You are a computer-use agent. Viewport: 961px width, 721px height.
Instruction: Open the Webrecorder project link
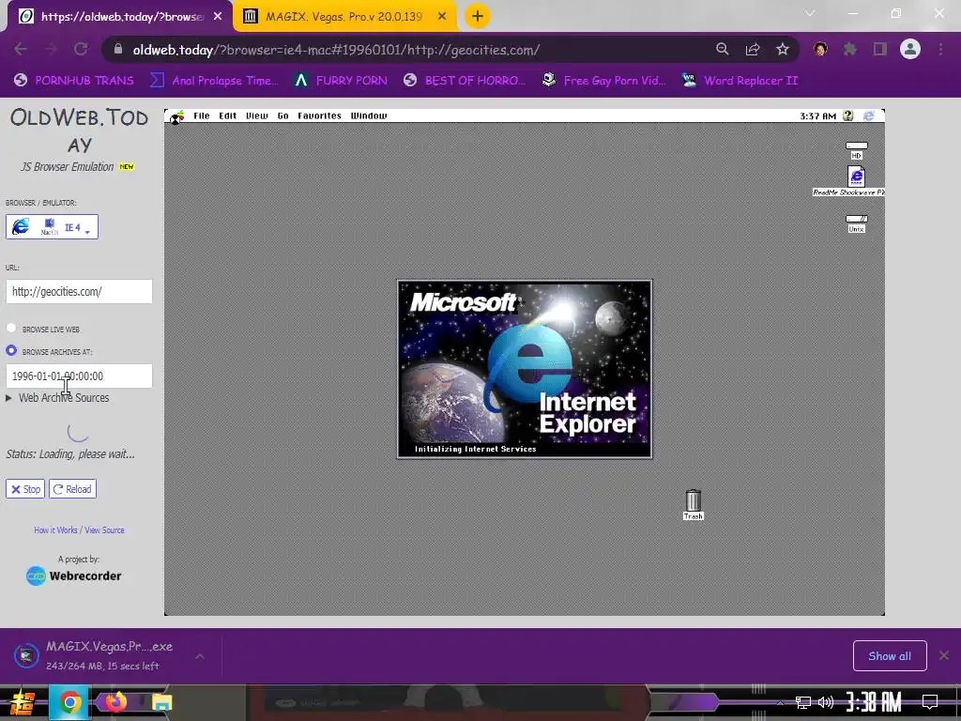[73, 575]
